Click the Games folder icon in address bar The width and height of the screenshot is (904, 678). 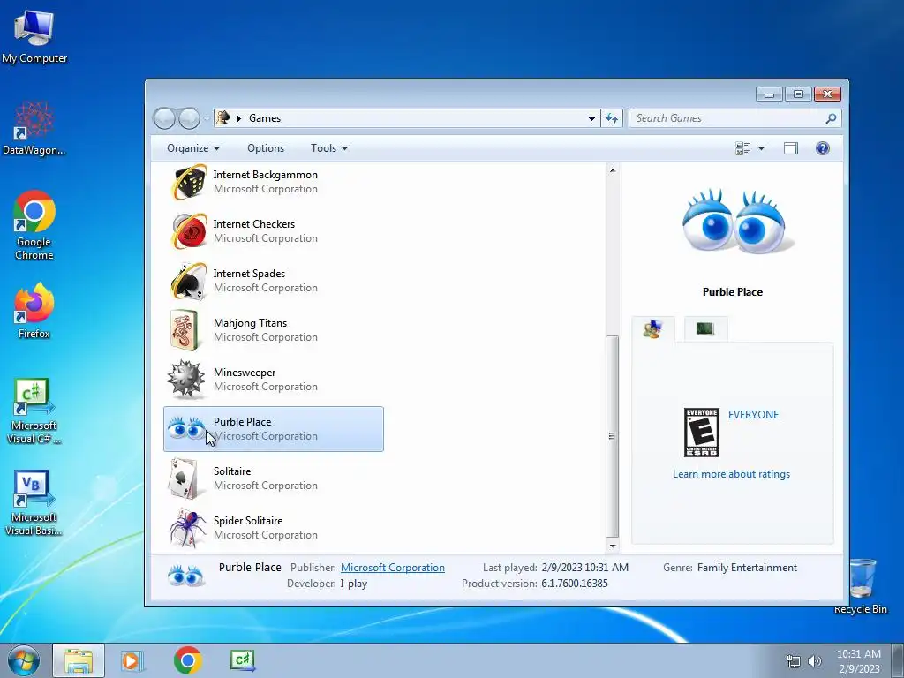click(x=223, y=117)
